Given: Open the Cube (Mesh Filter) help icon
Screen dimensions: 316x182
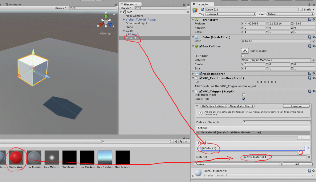Looking at the screenshot, I should click(x=310, y=37).
